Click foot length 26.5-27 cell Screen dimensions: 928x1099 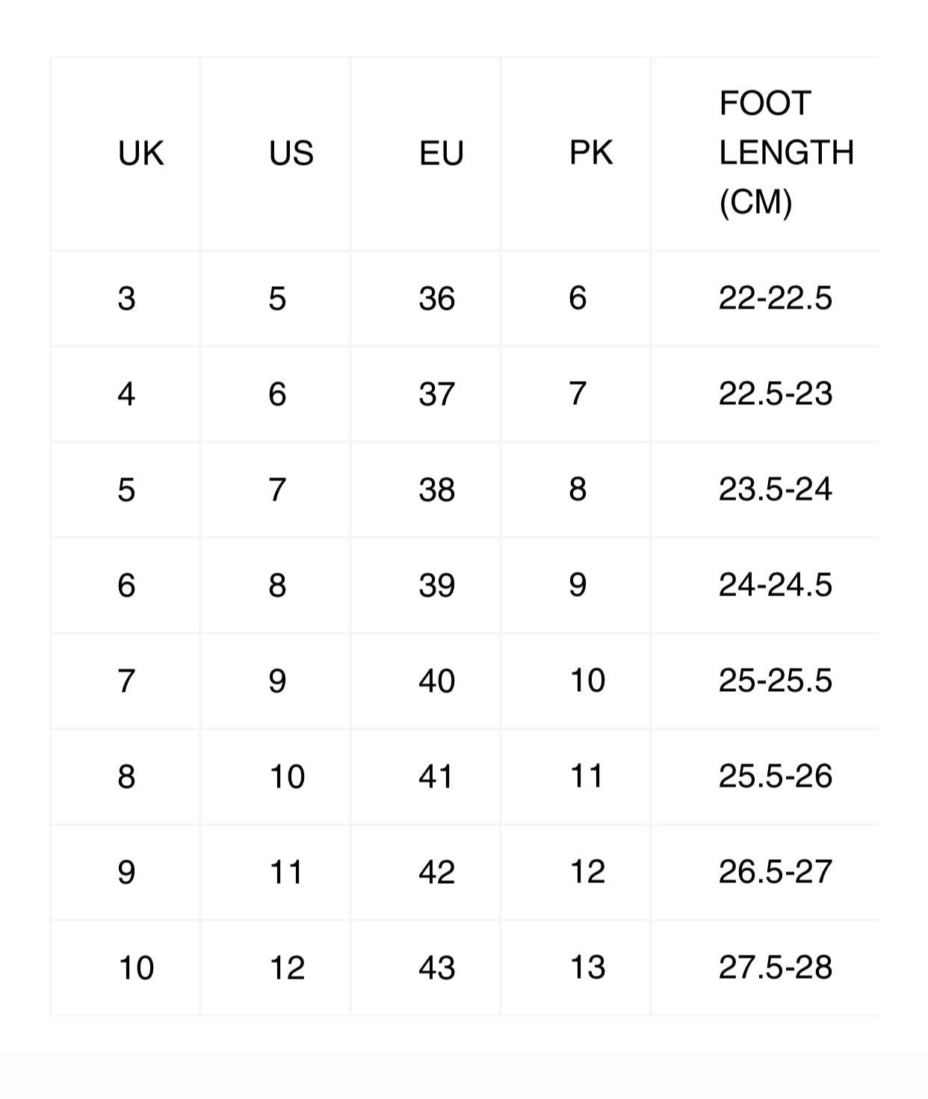click(775, 873)
